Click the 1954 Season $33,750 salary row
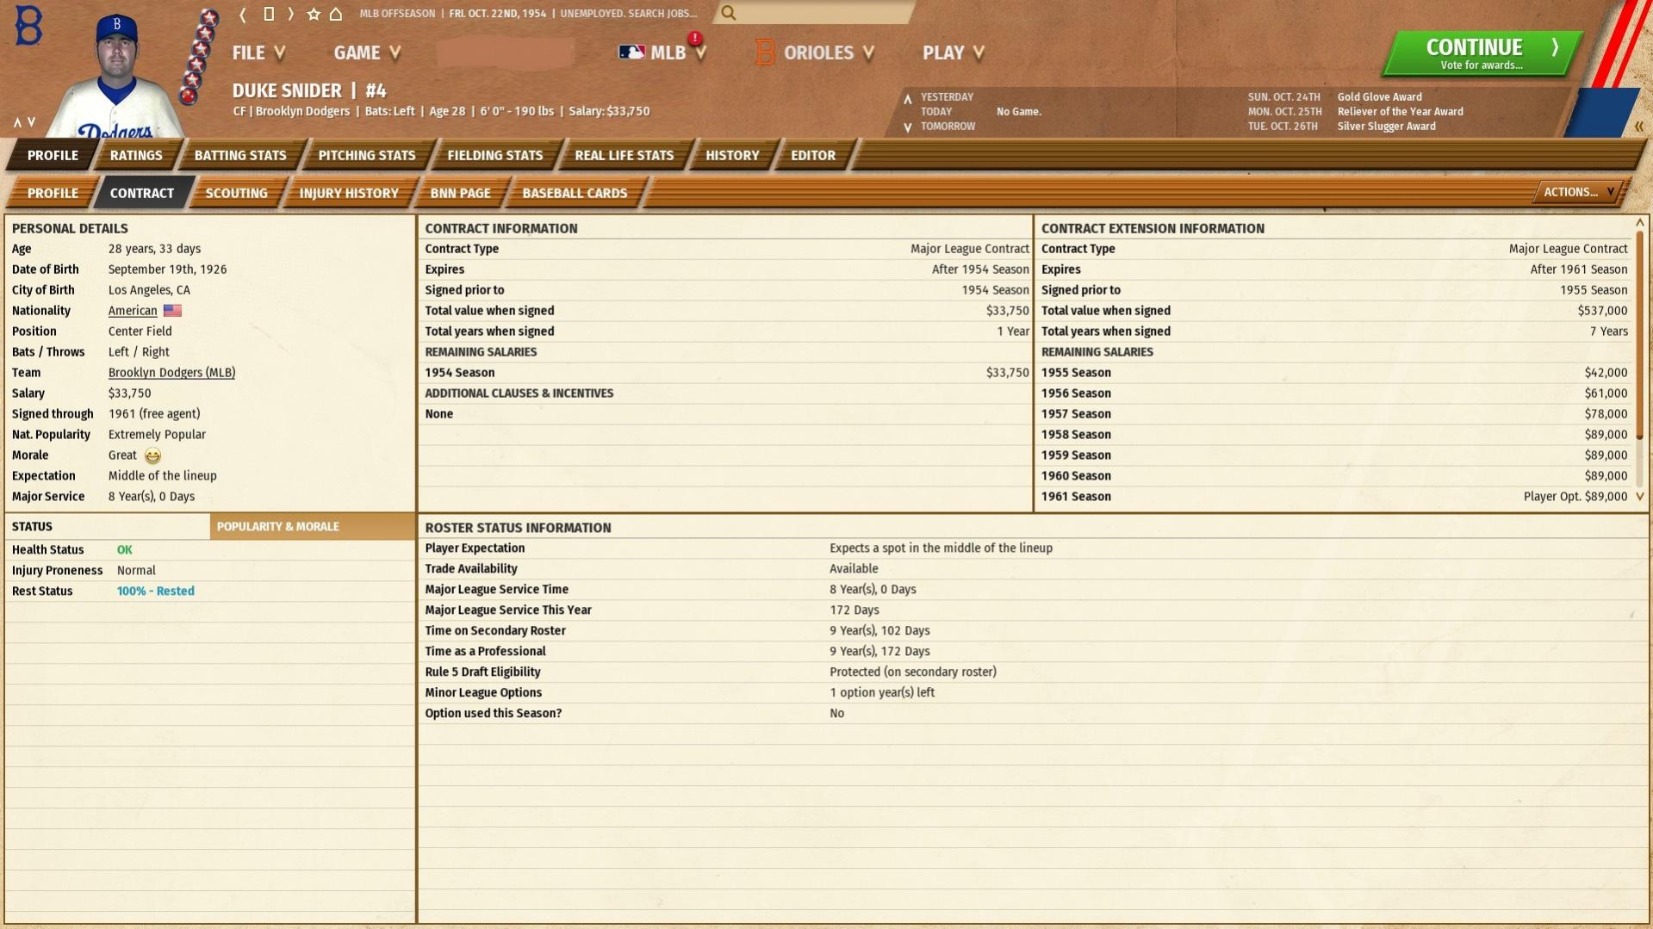 tap(726, 373)
